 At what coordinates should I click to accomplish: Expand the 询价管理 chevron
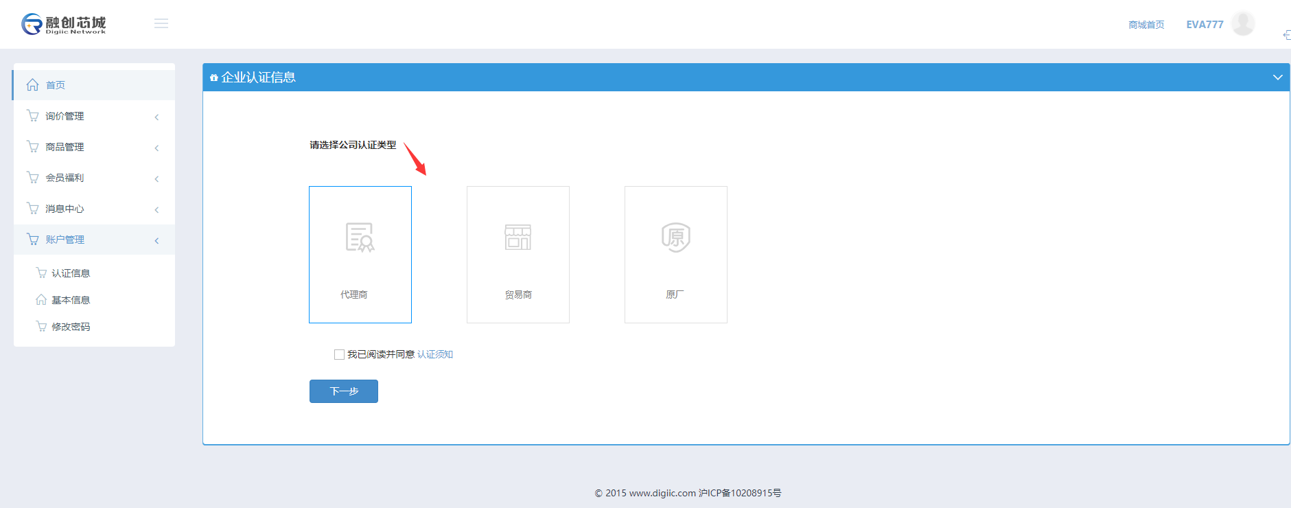156,117
